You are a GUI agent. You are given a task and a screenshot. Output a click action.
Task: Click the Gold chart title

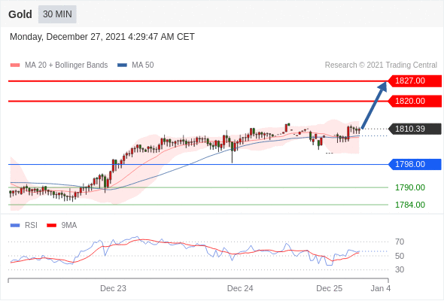(x=20, y=14)
